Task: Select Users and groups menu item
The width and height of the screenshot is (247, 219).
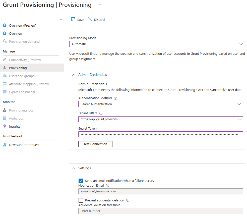Action: pyautogui.click(x=22, y=76)
